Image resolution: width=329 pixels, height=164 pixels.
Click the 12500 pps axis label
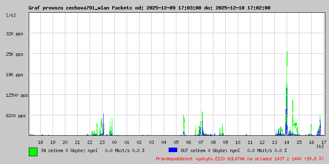point(17,95)
